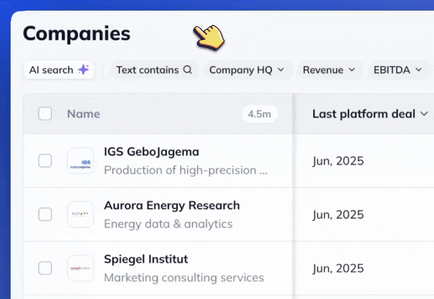Open the Aurora Energy Research company link

tap(171, 206)
